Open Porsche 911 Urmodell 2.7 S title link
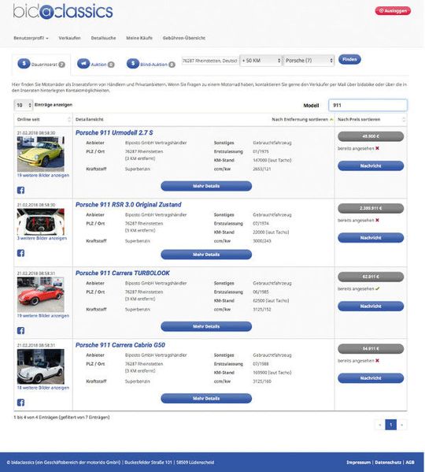Screen dimensions: 425x472 tap(114, 132)
